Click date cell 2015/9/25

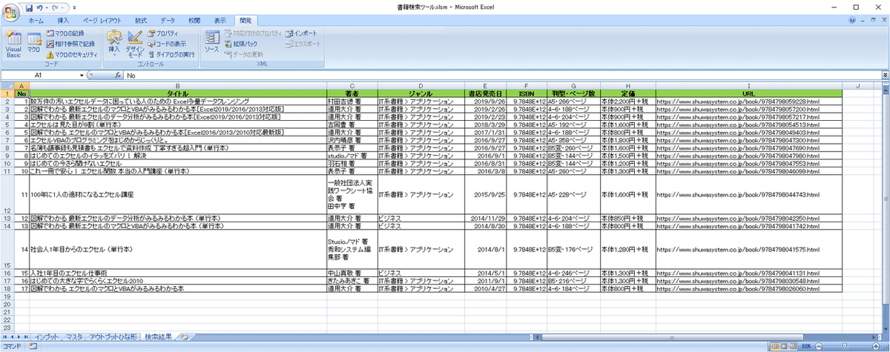click(485, 195)
